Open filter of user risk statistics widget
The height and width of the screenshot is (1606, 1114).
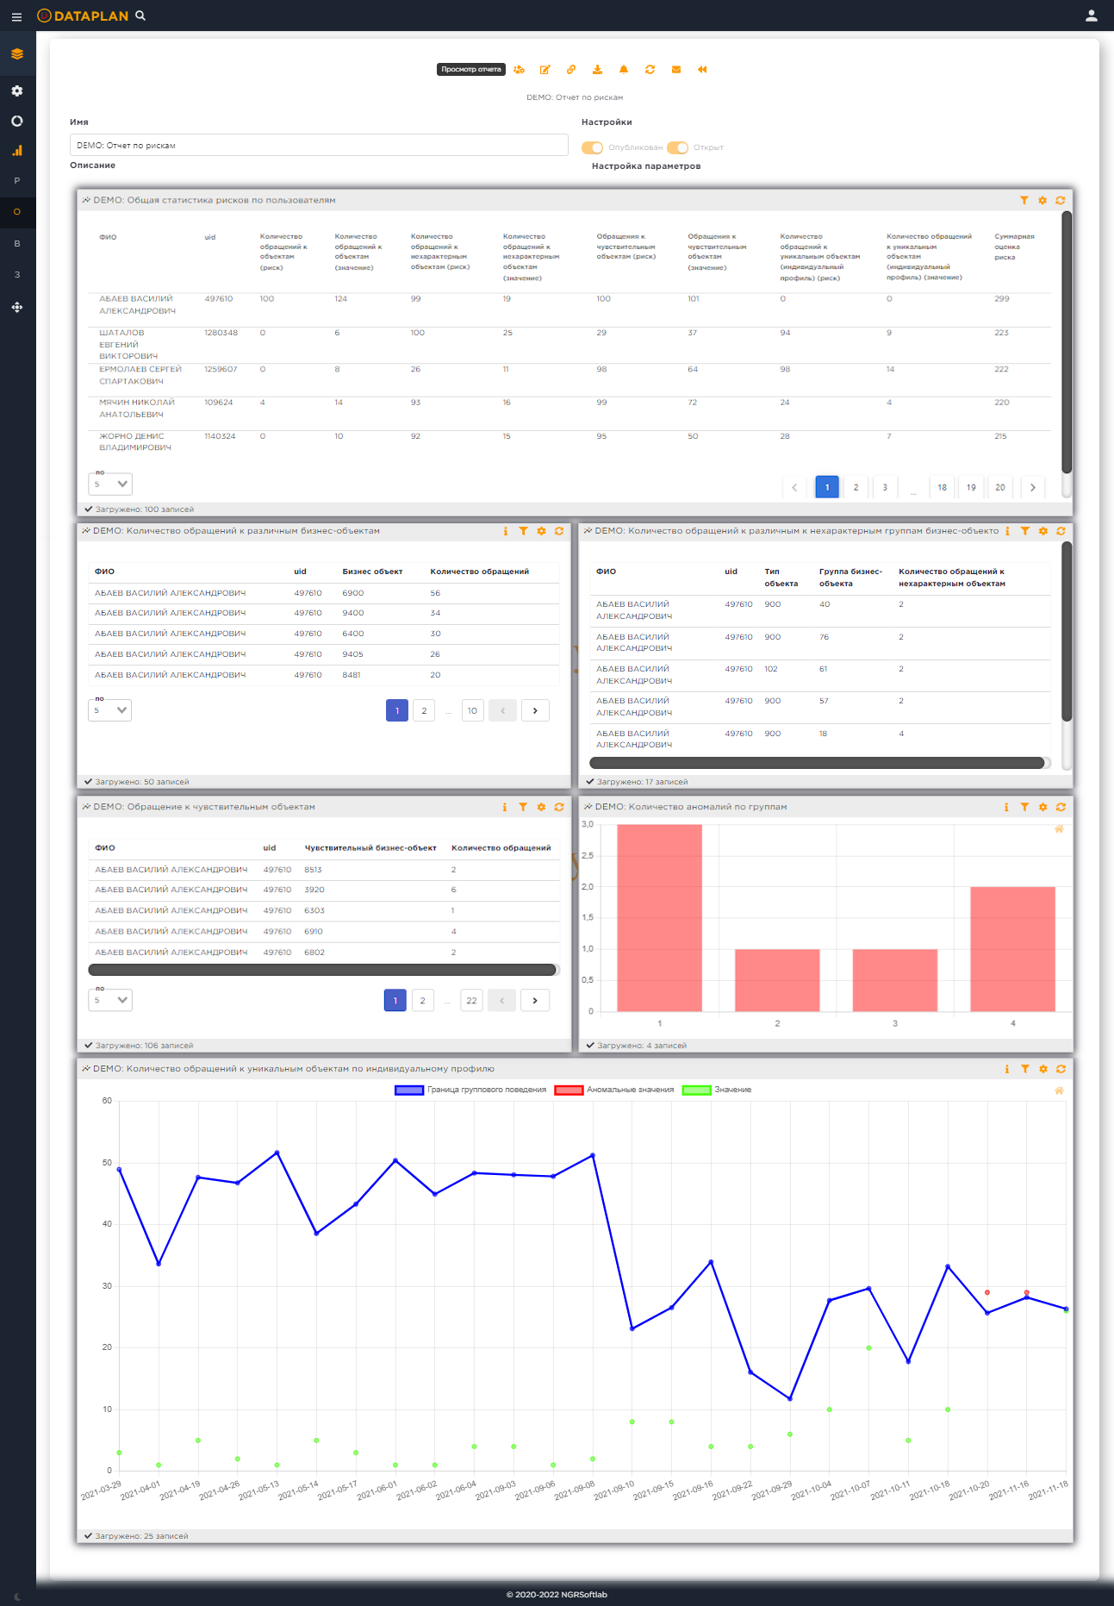point(1024,200)
